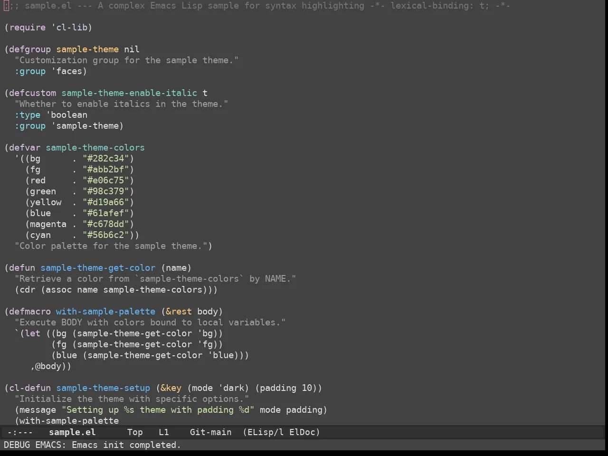Click the defgroup keyword
This screenshot has height=456, width=608.
click(30, 49)
